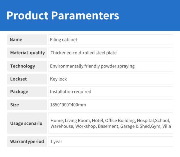Click the word "Warehouse" in usage scenario

click(61, 126)
